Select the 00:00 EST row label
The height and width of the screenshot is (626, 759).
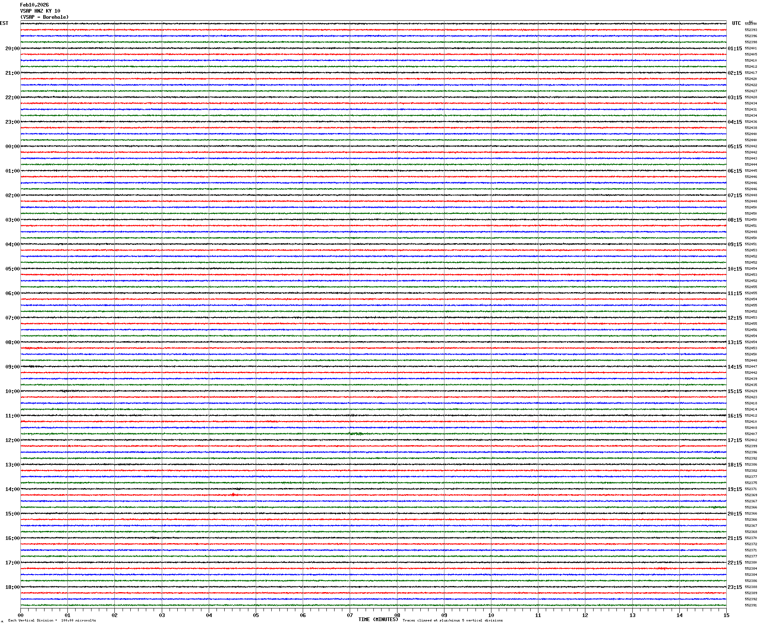tap(12, 147)
